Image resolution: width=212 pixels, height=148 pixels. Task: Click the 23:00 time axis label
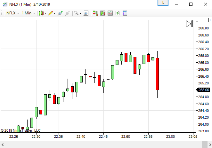pos(170,136)
